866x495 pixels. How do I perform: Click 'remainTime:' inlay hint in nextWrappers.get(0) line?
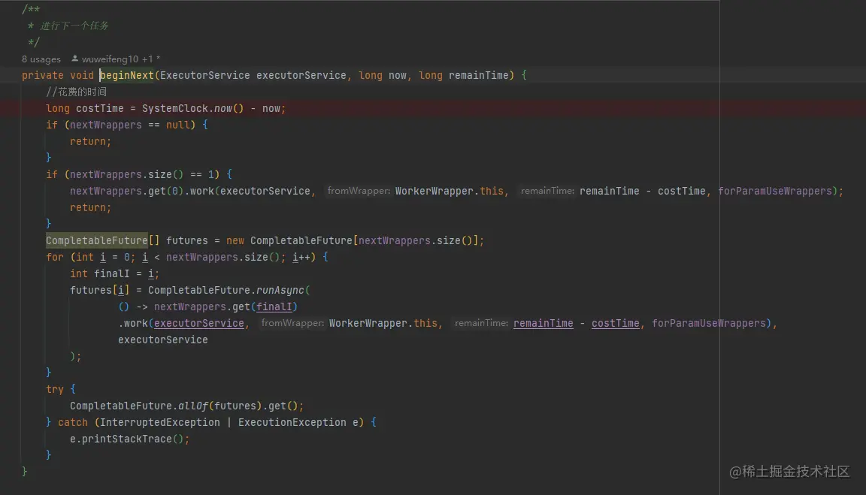547,191
